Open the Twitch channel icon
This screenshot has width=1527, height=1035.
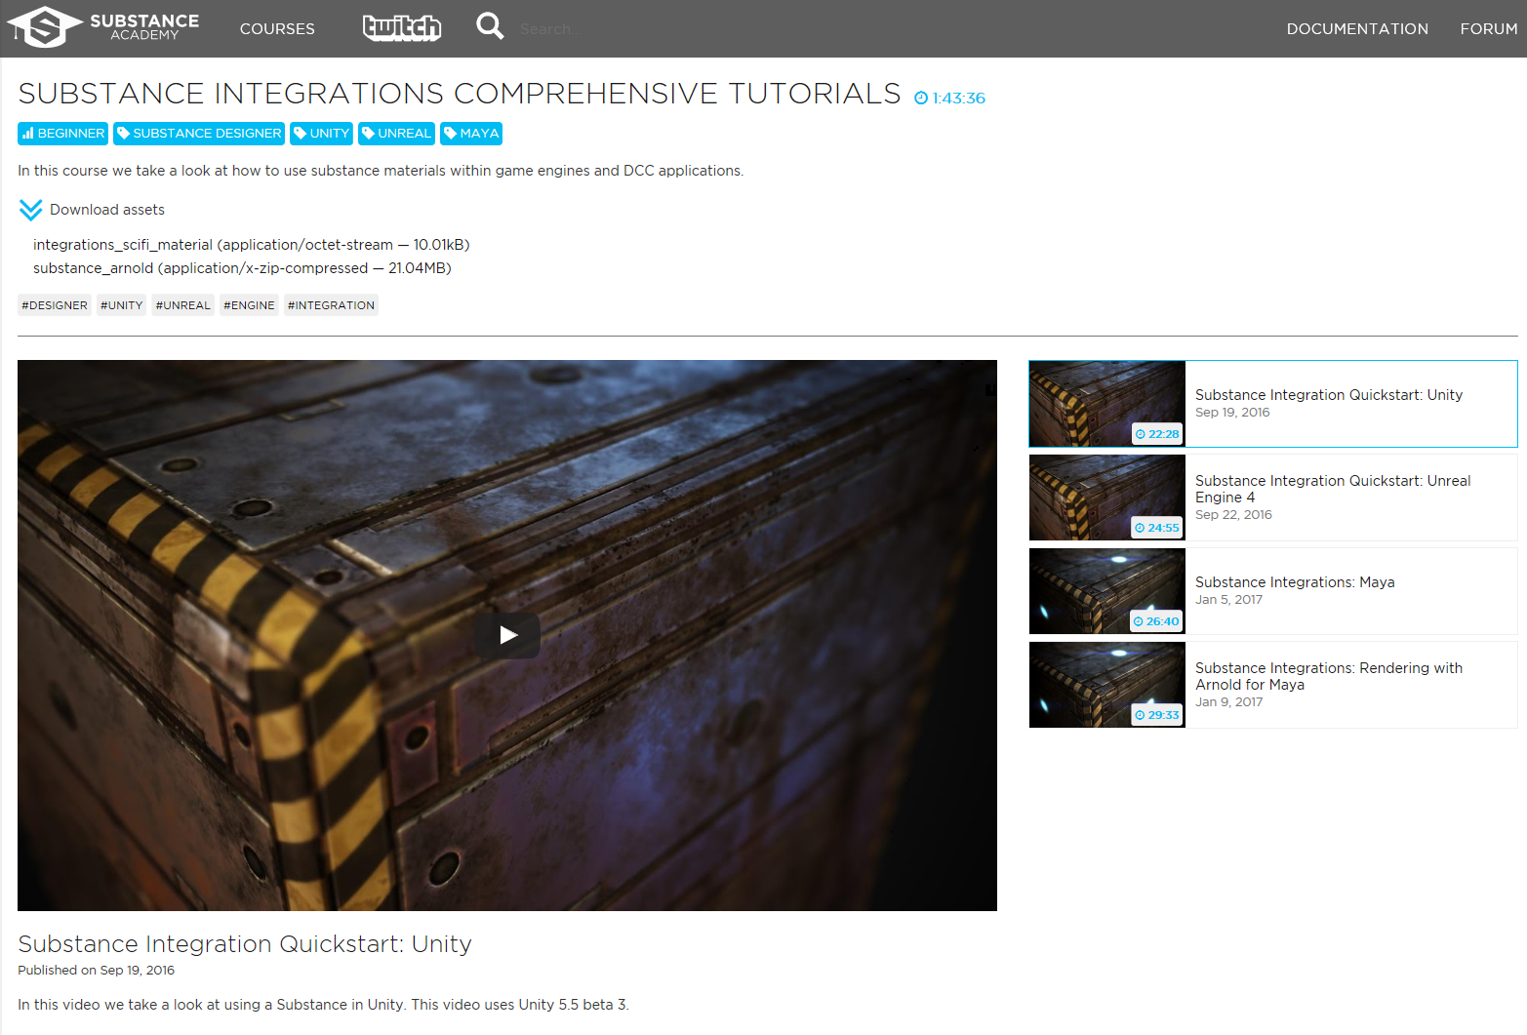[401, 27]
